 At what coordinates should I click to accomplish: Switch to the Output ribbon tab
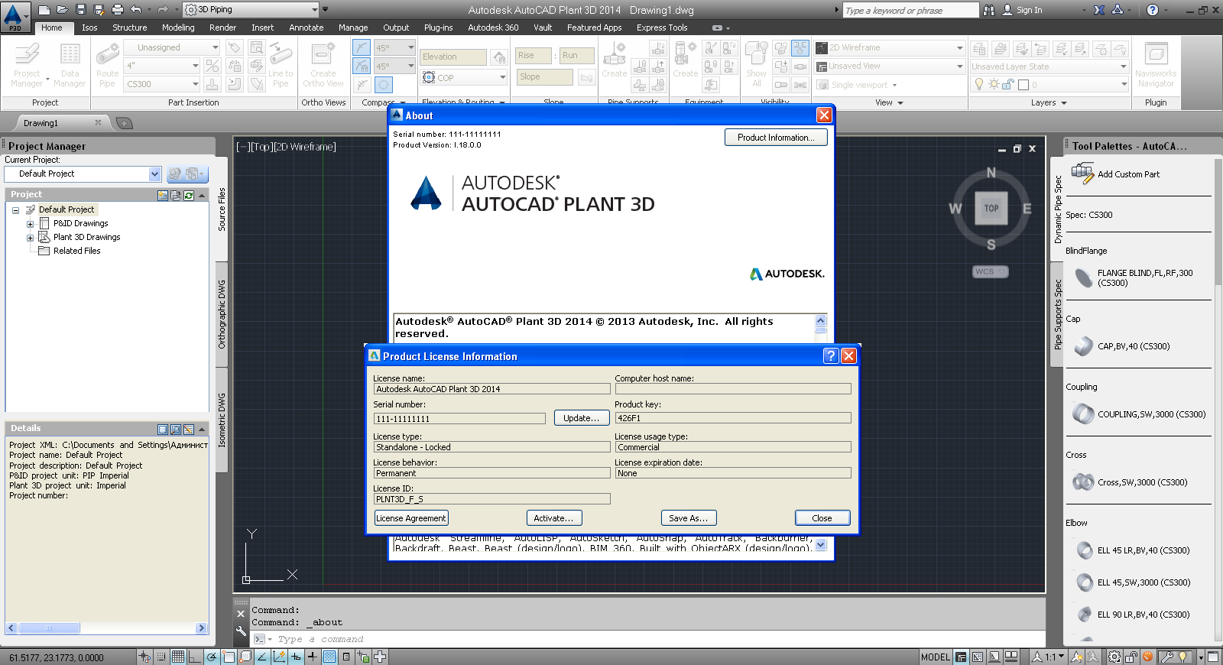pyautogui.click(x=396, y=28)
